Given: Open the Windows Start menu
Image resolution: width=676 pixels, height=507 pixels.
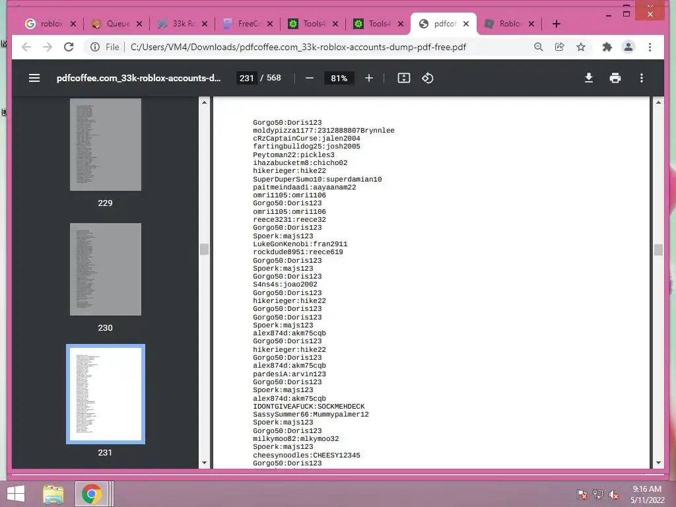Looking at the screenshot, I should coord(16,494).
